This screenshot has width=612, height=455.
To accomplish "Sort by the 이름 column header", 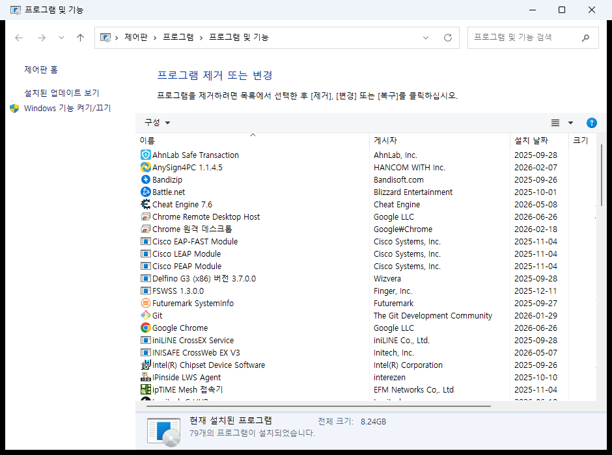I will (x=252, y=140).
